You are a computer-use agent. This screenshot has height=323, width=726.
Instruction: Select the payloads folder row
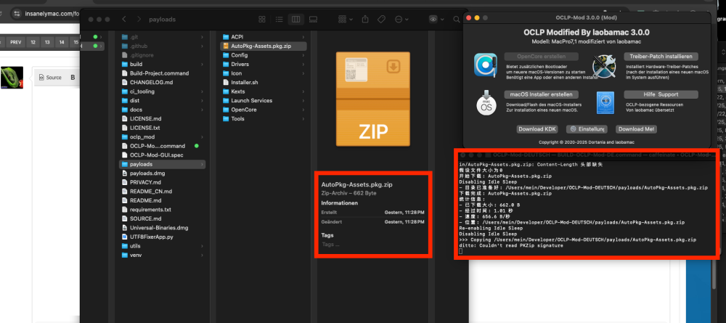(162, 164)
